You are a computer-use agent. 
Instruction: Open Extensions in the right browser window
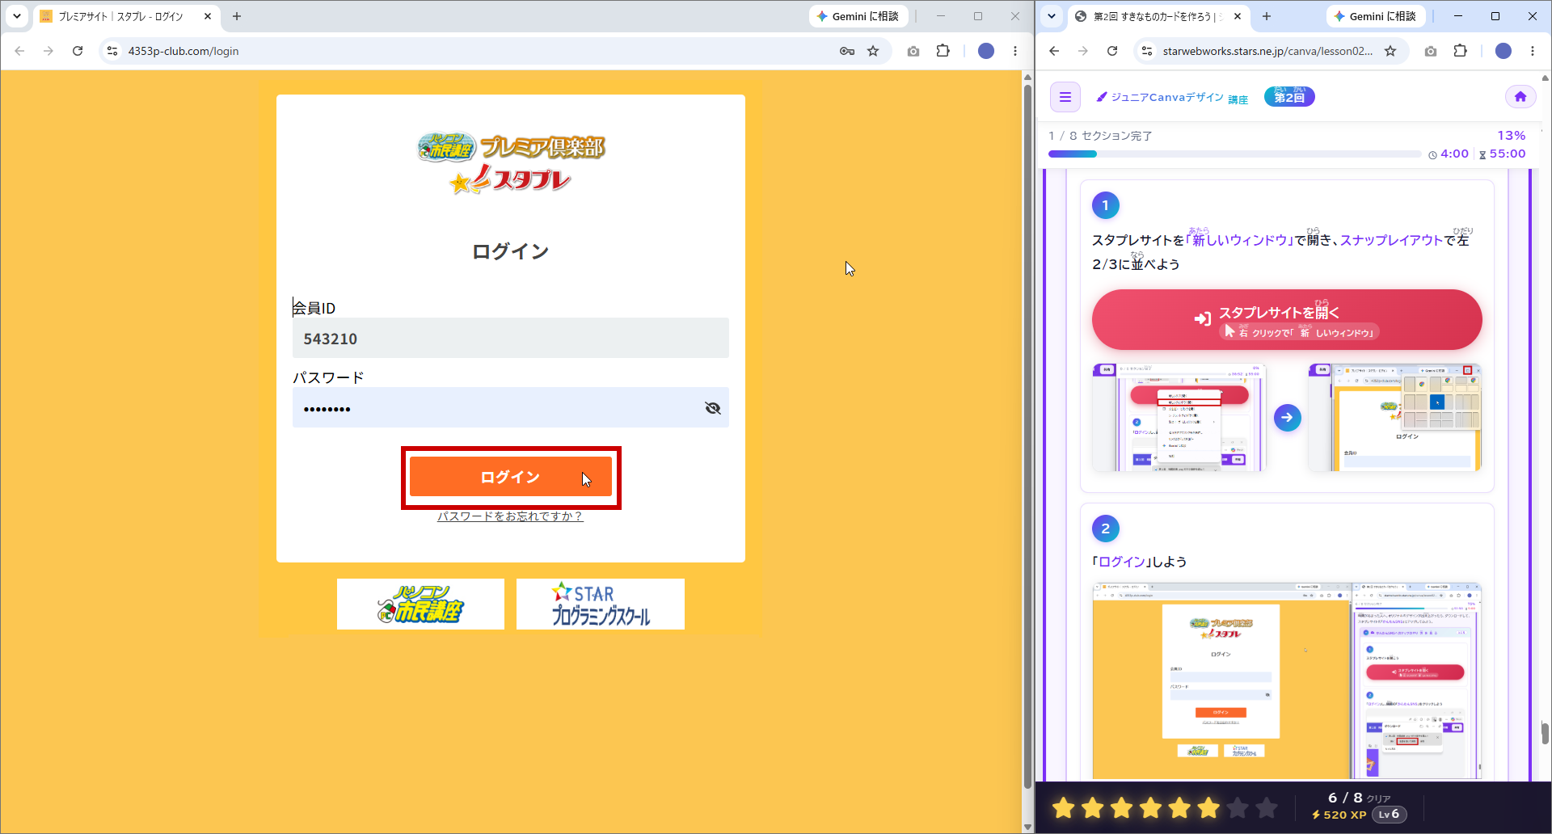pos(1460,51)
